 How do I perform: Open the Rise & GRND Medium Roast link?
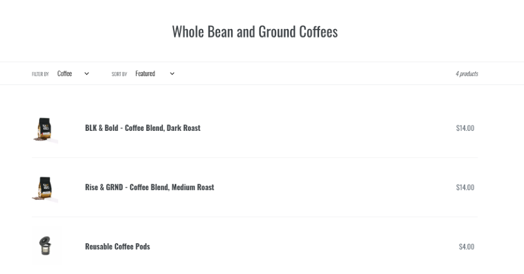[x=149, y=187]
